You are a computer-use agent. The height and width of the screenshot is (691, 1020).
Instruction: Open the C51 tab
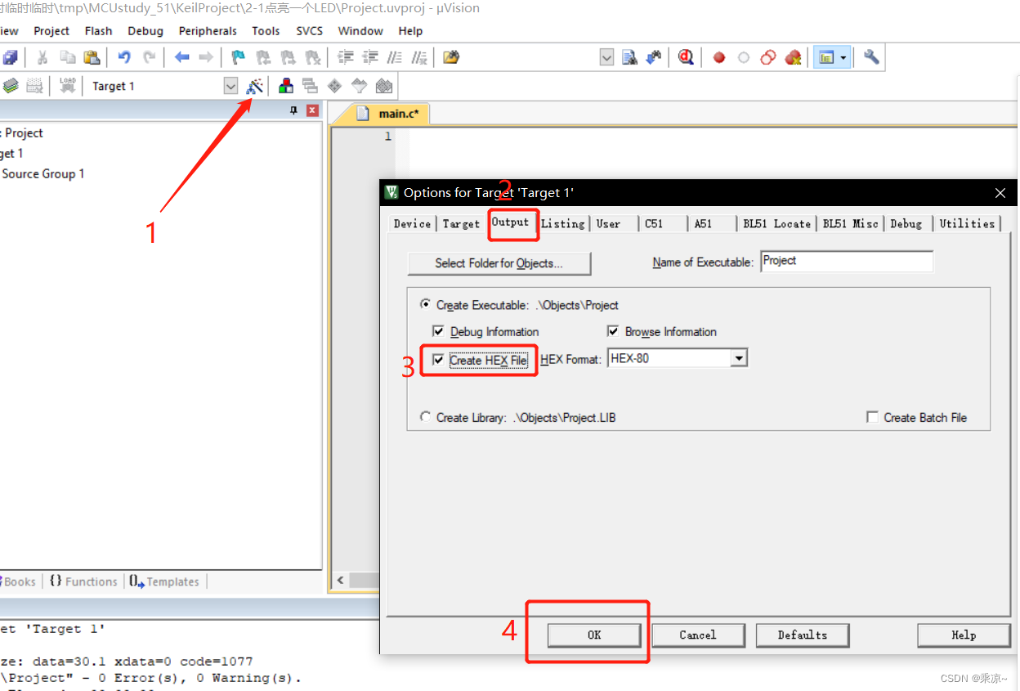(x=654, y=224)
